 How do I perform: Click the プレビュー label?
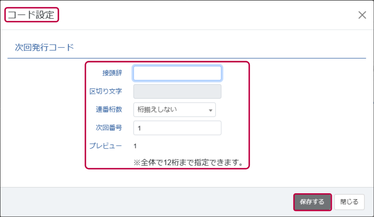click(x=106, y=146)
